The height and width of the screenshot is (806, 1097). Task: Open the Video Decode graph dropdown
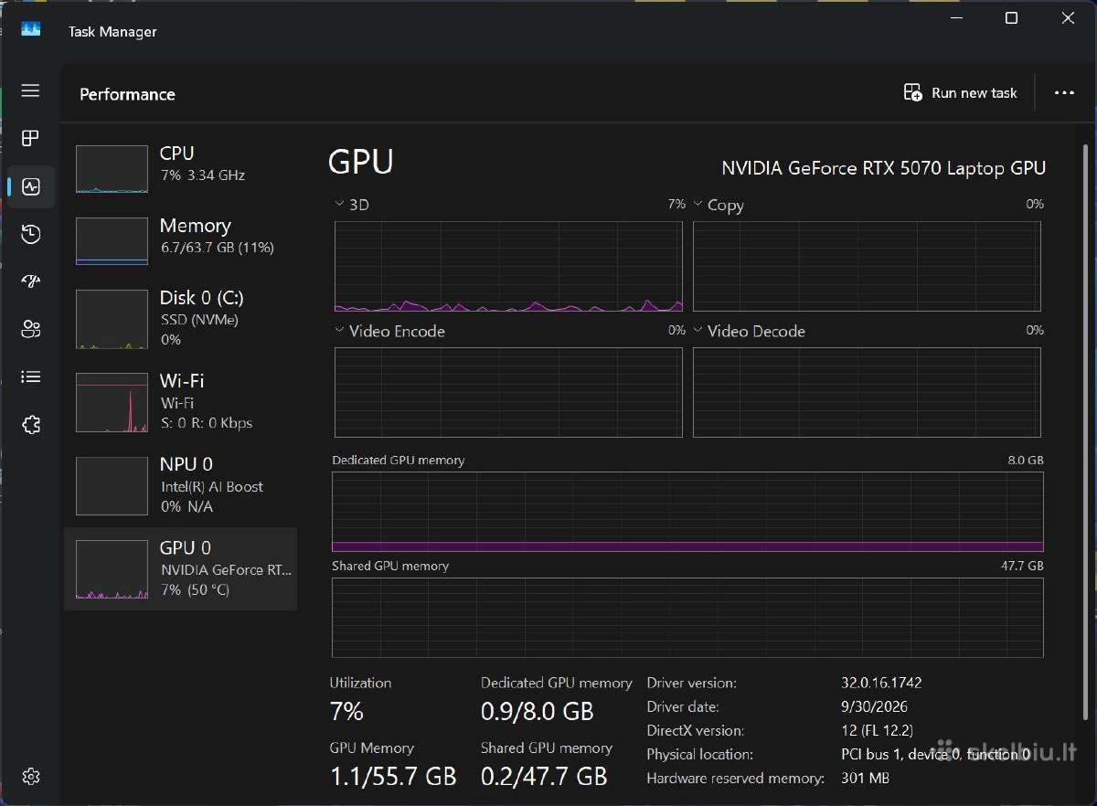698,331
